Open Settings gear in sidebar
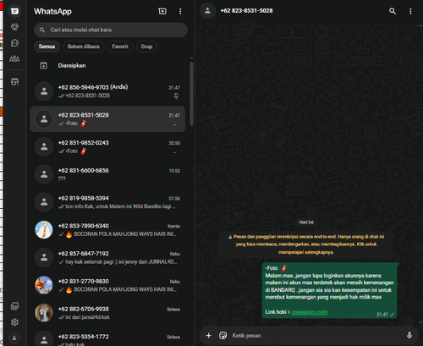This screenshot has width=423, height=346. coord(14,322)
